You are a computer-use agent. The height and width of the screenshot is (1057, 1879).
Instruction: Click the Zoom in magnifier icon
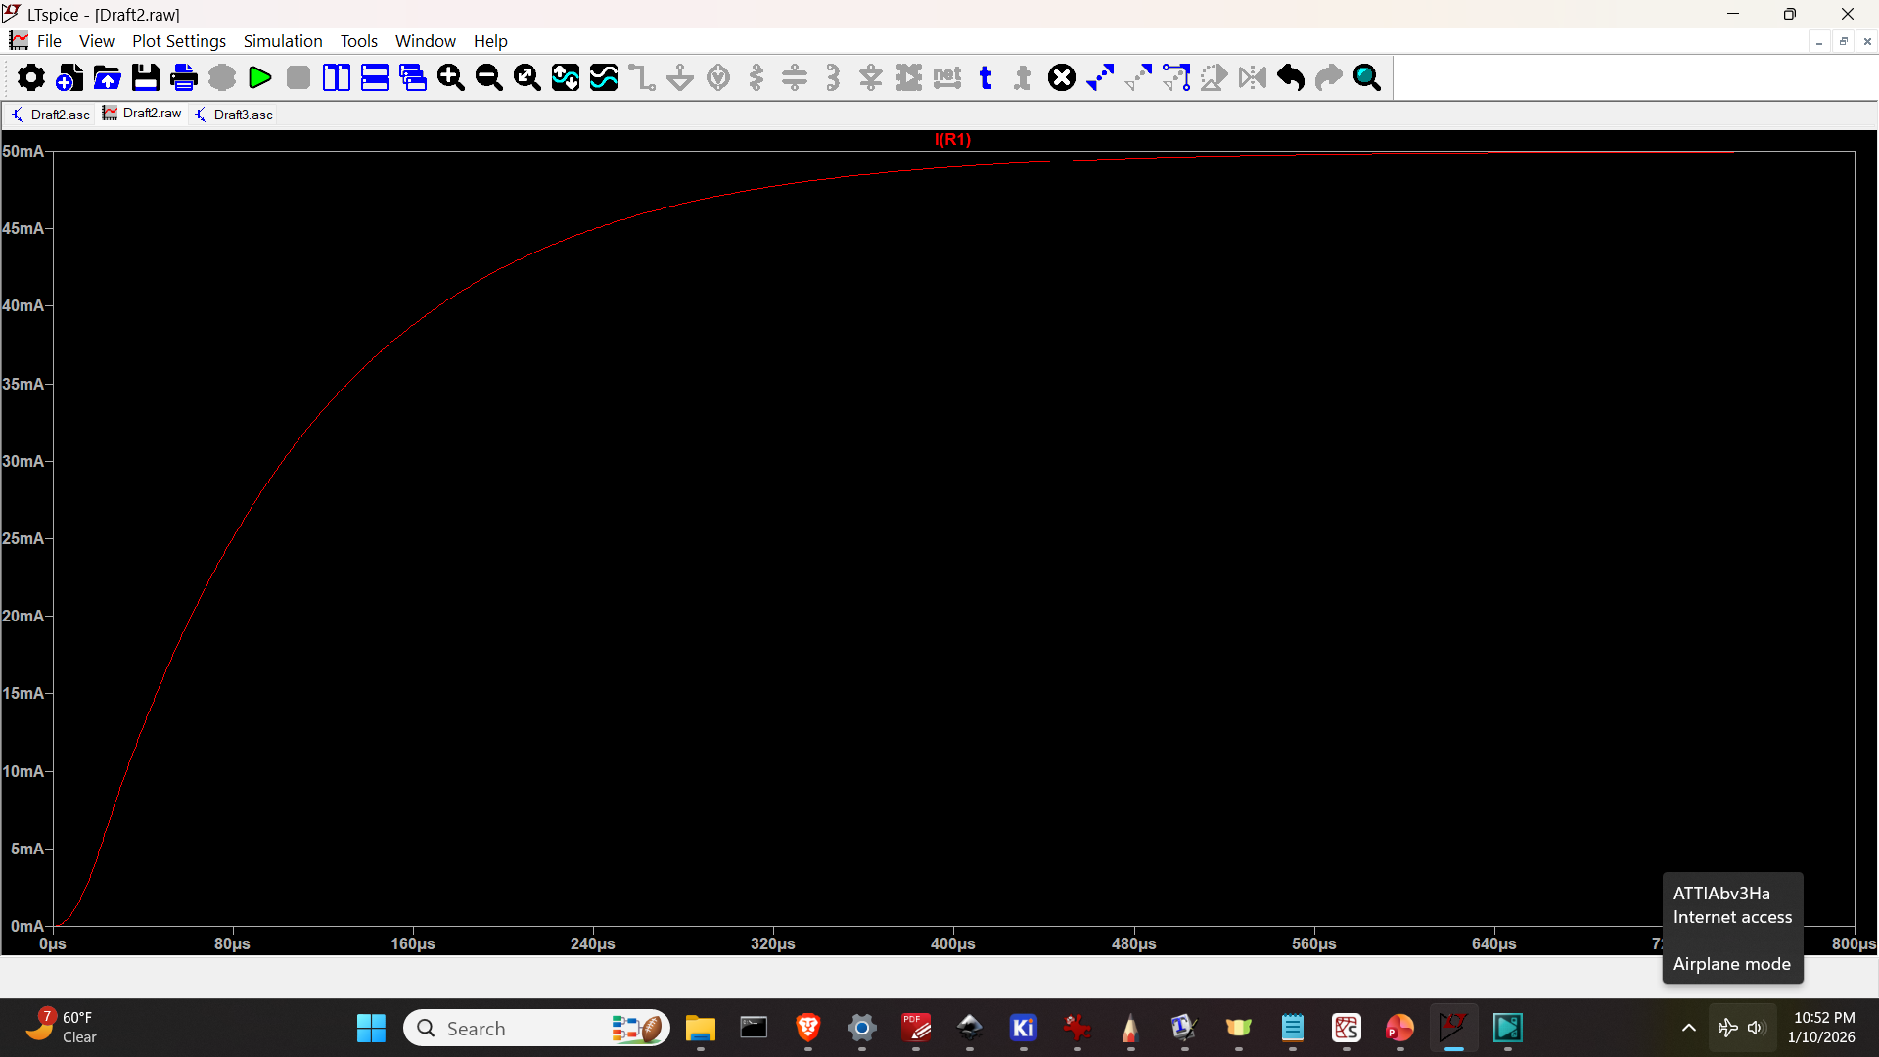click(451, 78)
